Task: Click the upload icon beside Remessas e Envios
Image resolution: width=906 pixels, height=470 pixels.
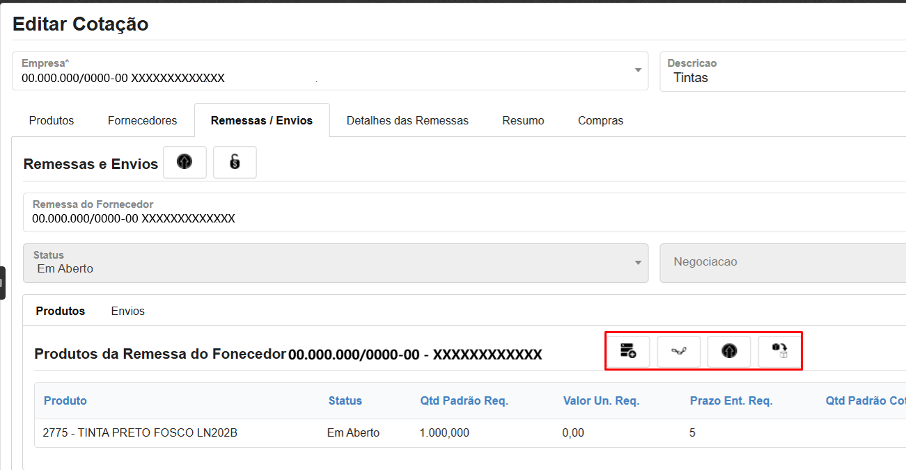Action: (185, 162)
